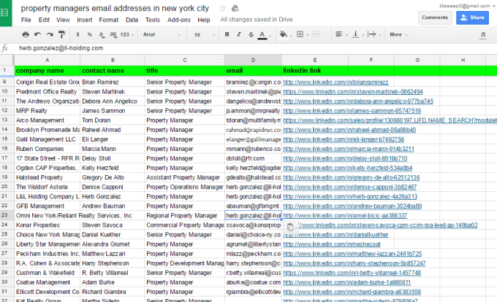
Task: Open the Format menu
Action: pyautogui.click(x=108, y=20)
